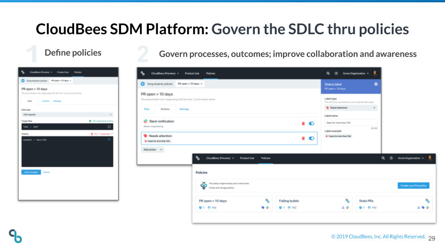Expand the Pull requests data type dropdown
The image size is (445, 250).
point(67,114)
